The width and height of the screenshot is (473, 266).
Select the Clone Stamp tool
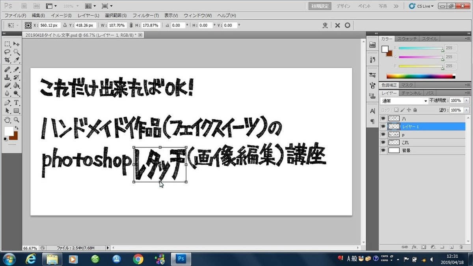[x=7, y=77]
